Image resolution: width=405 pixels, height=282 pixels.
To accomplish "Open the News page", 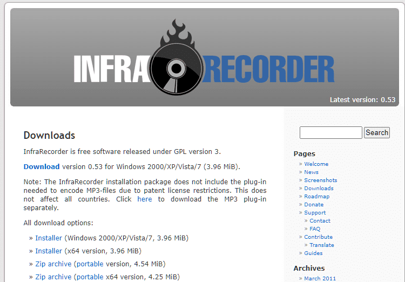I will pos(311,172).
